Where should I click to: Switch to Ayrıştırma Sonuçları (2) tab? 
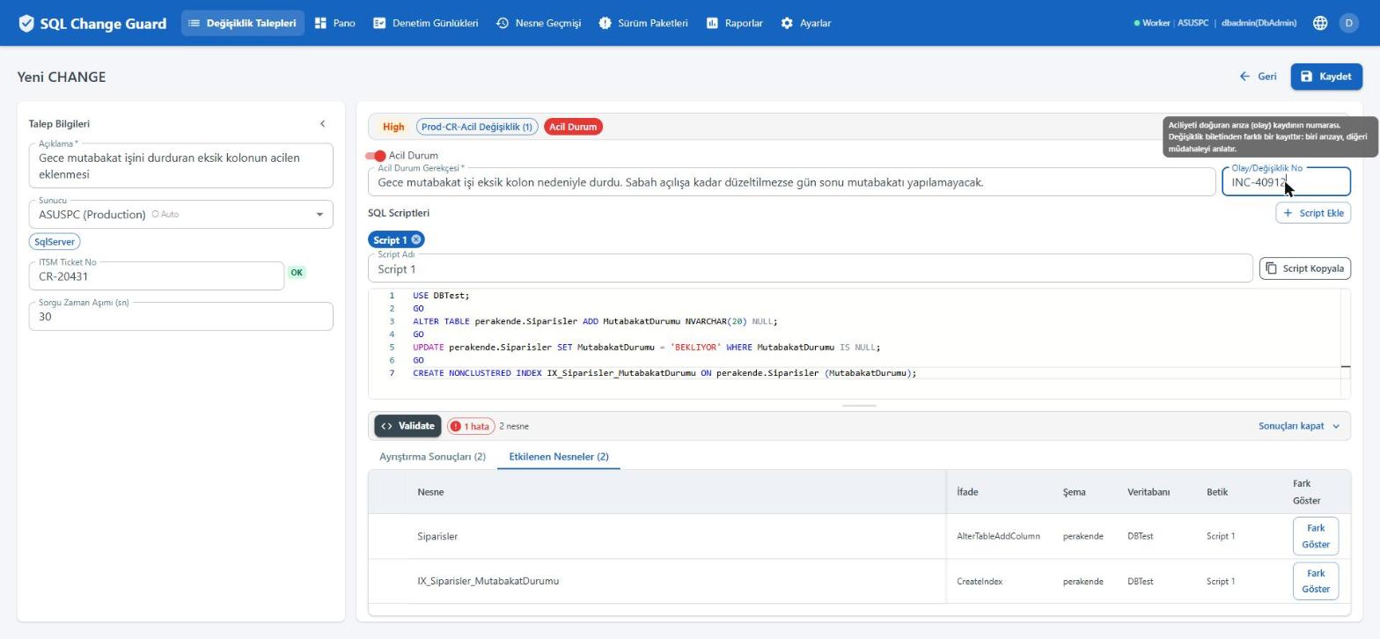pos(432,457)
